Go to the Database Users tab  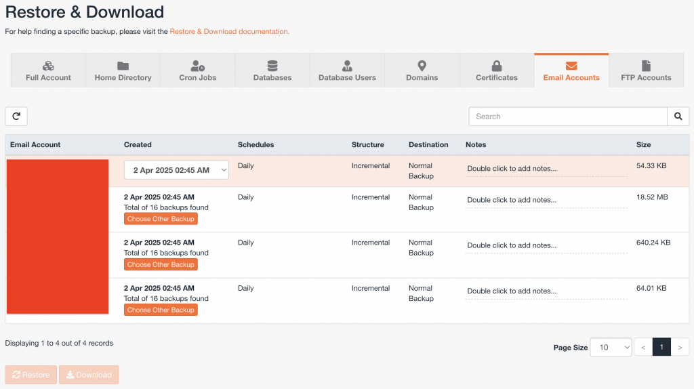[348, 70]
